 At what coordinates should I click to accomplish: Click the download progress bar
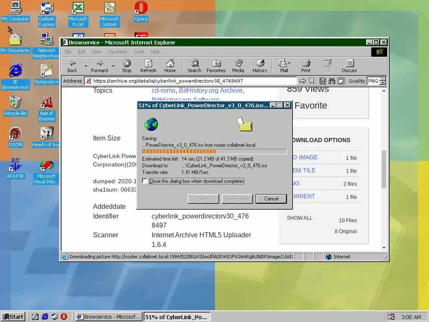click(x=214, y=151)
